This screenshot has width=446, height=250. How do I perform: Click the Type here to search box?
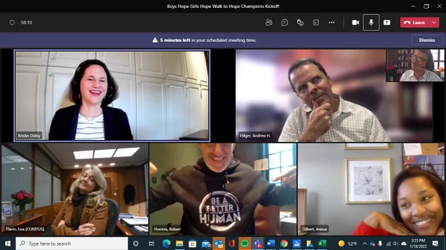71,243
